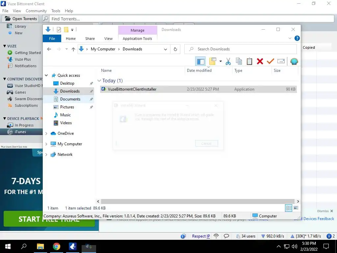The image size is (337, 253).
Task: Open the Explorer View tab
Action: tap(108, 39)
